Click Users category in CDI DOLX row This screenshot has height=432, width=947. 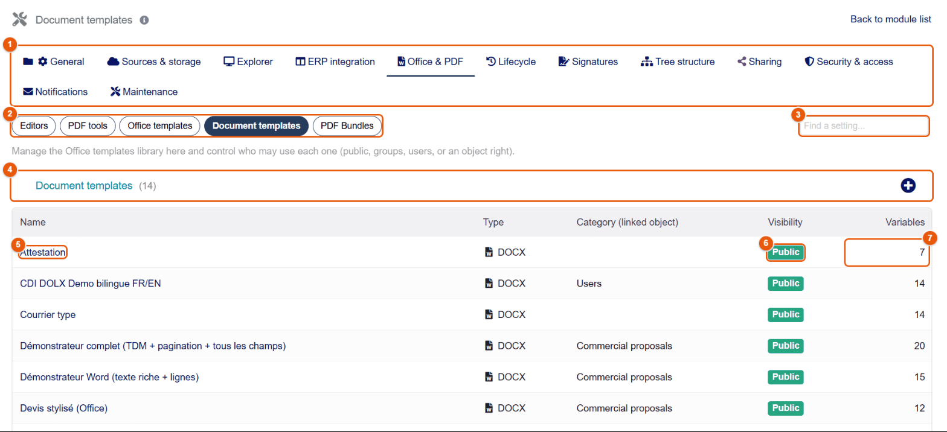[589, 284]
